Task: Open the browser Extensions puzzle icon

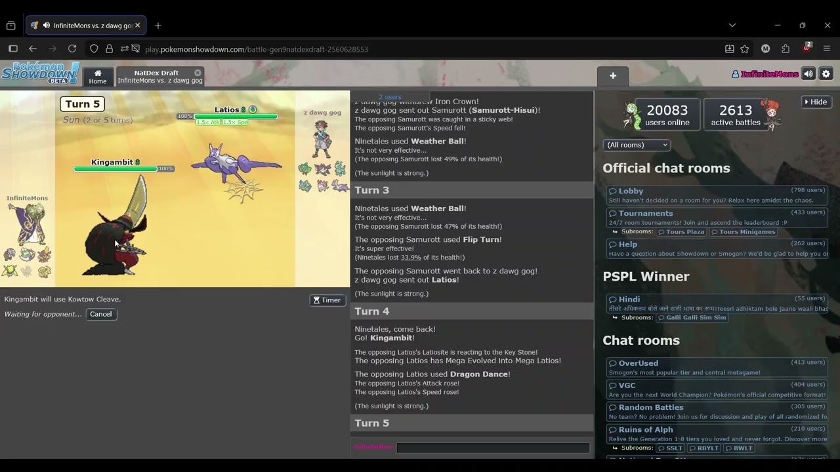Action: tap(786, 49)
